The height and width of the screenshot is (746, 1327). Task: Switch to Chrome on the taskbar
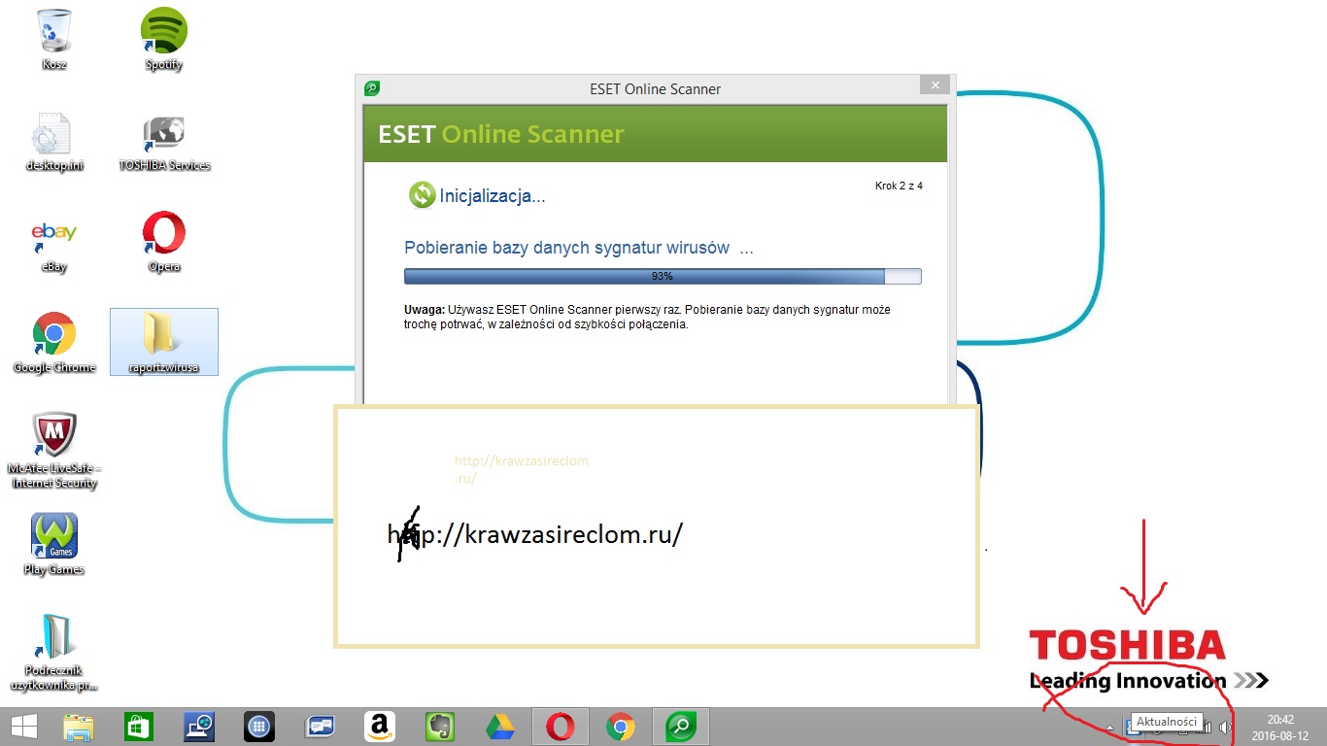pyautogui.click(x=620, y=727)
